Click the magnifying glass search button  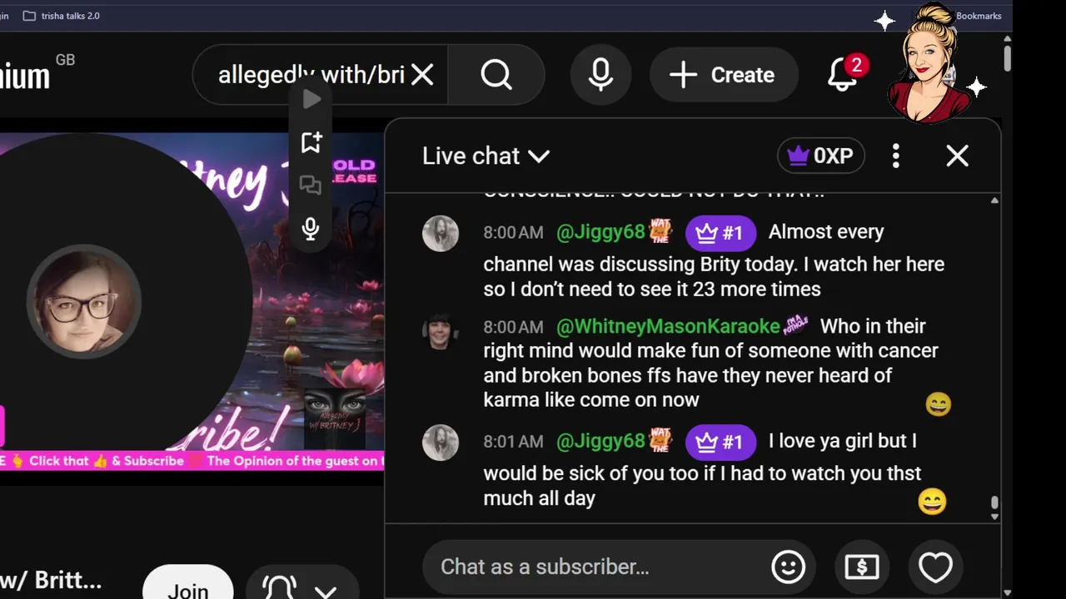[496, 75]
